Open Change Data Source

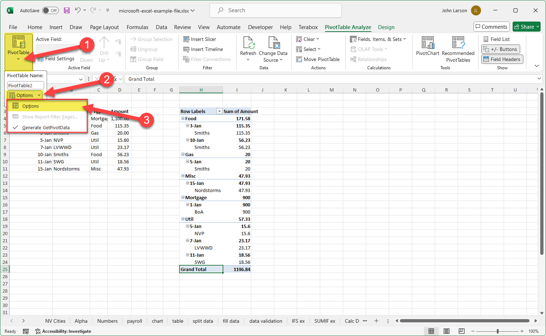pos(274,49)
